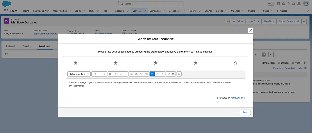Rate three stars
Viewport: 312px width, 133px height.
click(x=156, y=63)
